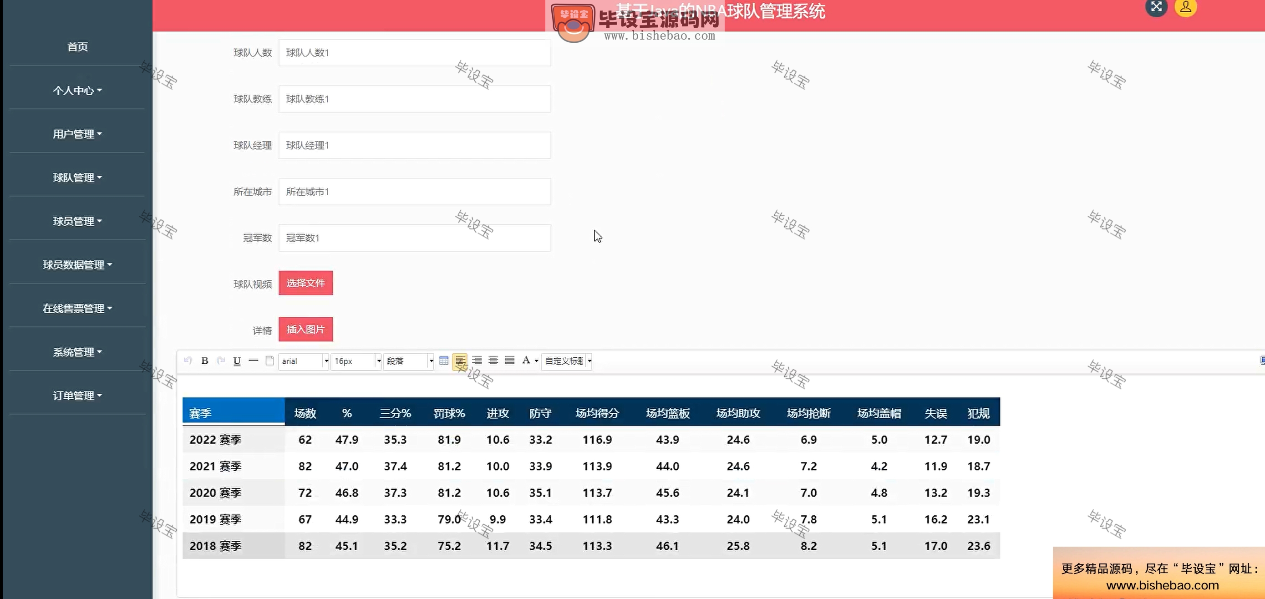Open the 自定义标题 custom heading dropdown
Screen dimensions: 1265x599
tap(567, 361)
